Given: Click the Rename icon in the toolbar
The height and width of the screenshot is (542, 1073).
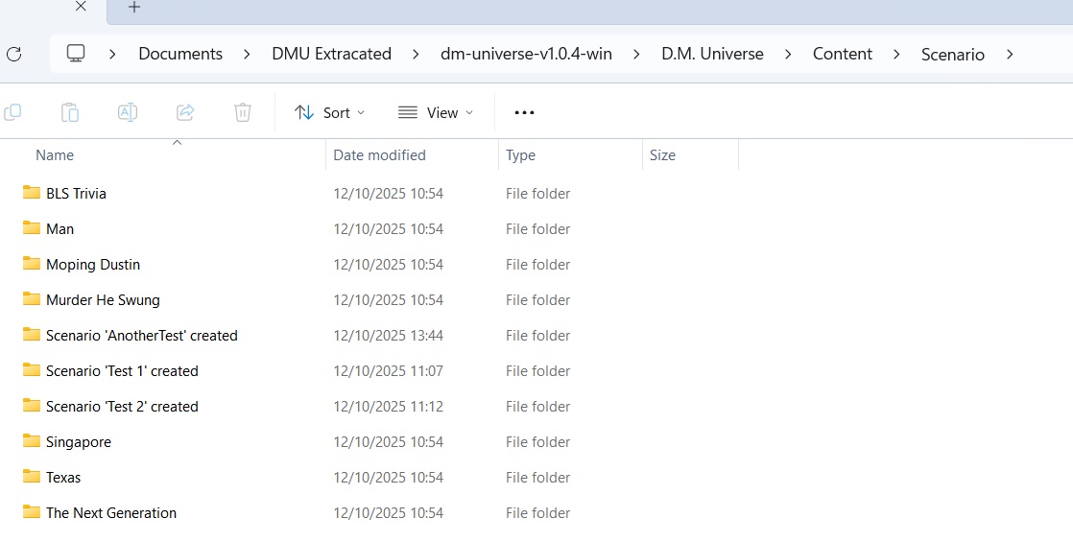Looking at the screenshot, I should click(127, 112).
